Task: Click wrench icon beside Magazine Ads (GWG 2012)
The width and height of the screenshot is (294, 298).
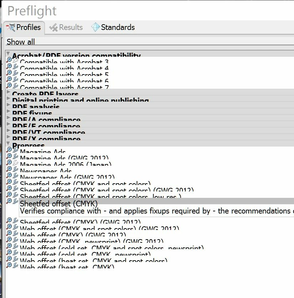Action: 16,156
